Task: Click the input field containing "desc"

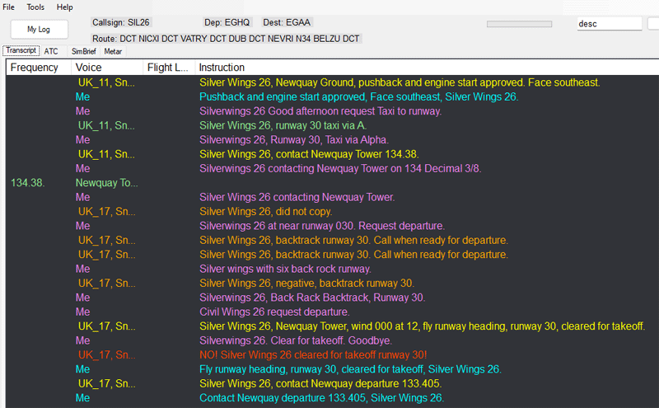Action: (609, 24)
